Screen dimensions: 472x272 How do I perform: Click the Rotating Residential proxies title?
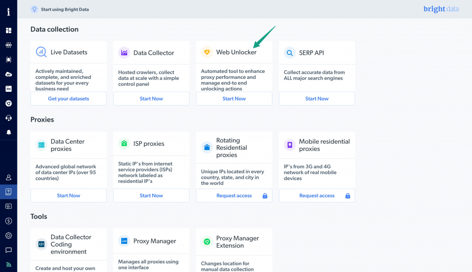[x=231, y=148]
